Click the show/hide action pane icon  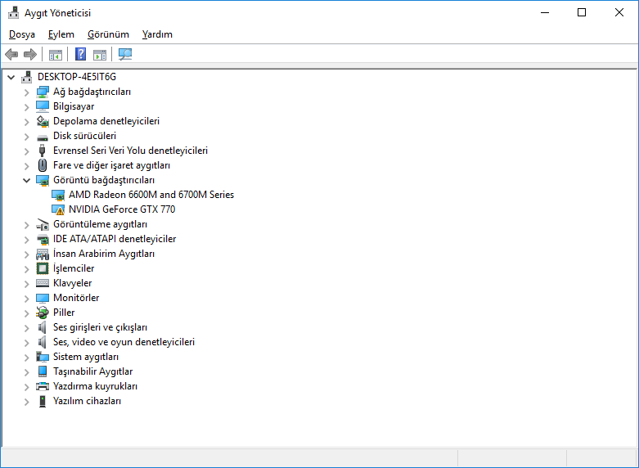(x=100, y=54)
